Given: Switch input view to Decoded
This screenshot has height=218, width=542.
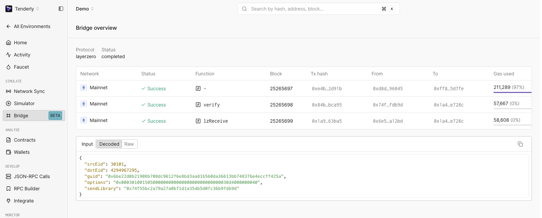Looking at the screenshot, I should (109, 144).
